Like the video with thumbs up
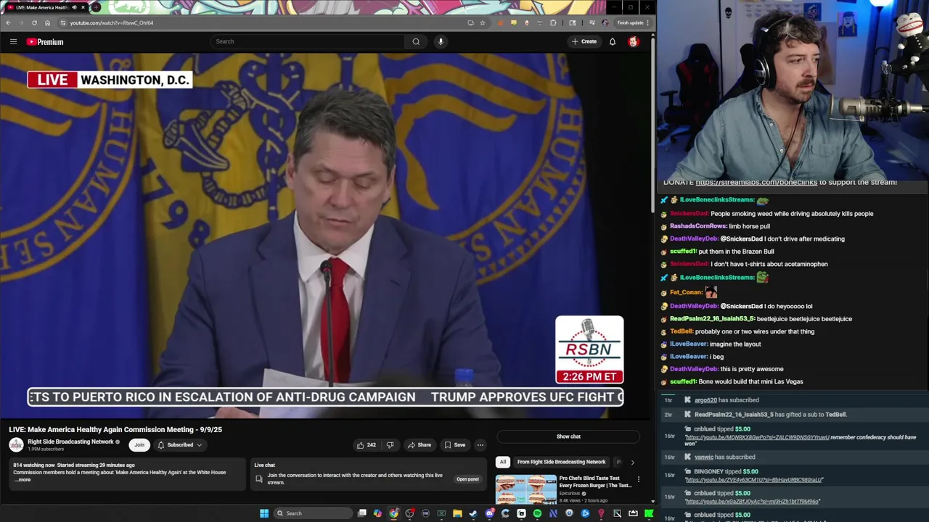929x522 pixels. pos(366,445)
